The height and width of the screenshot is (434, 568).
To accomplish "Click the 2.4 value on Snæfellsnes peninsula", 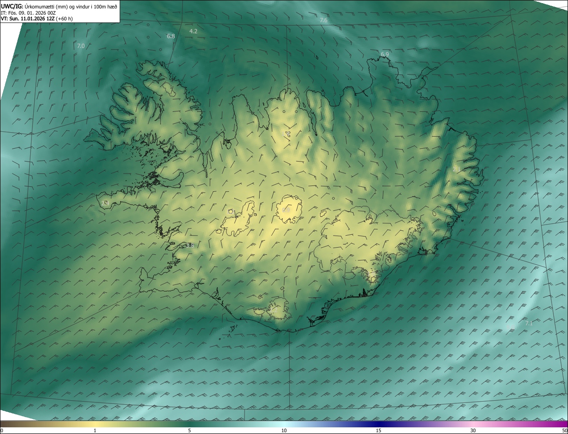I will coord(105,203).
